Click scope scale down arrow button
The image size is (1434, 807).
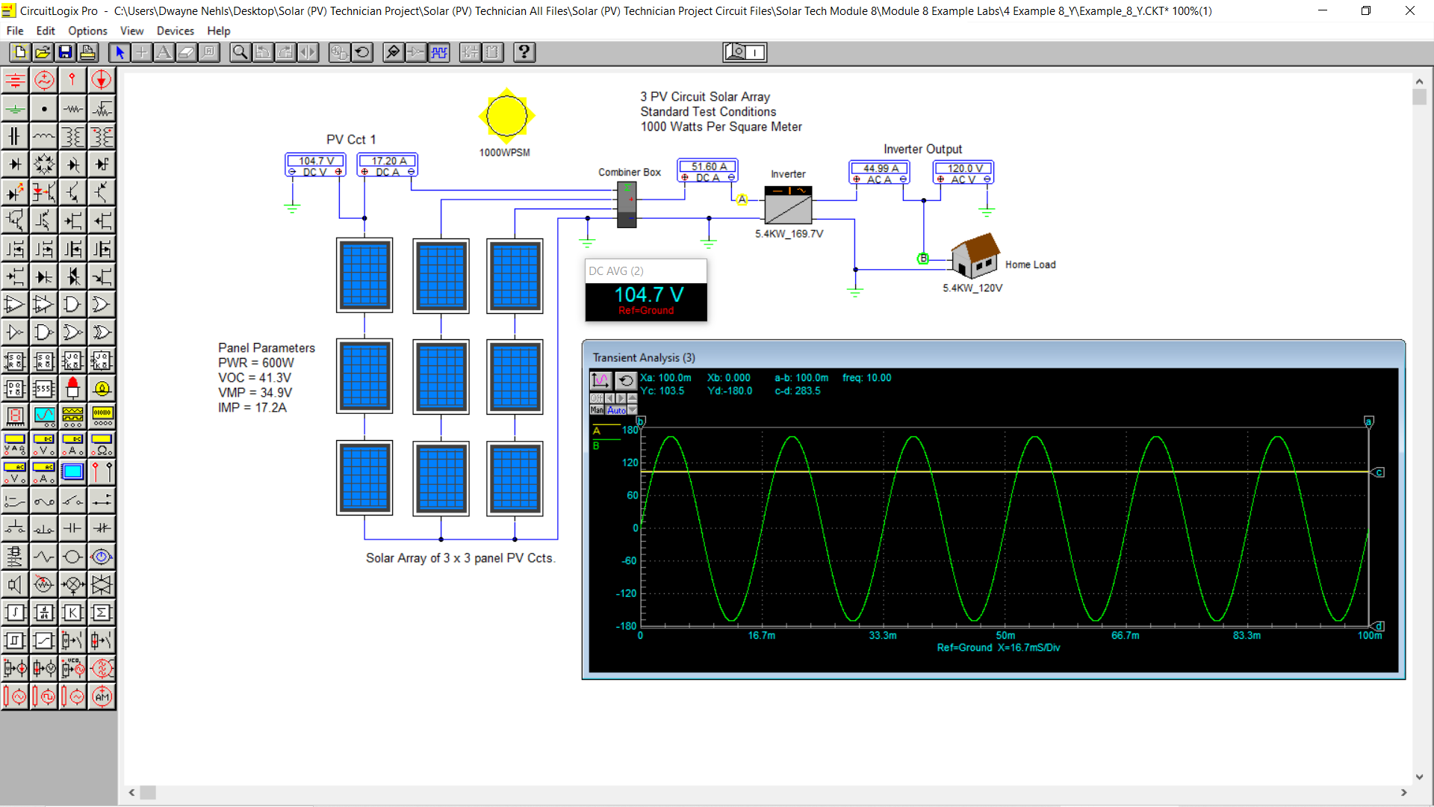tap(633, 409)
